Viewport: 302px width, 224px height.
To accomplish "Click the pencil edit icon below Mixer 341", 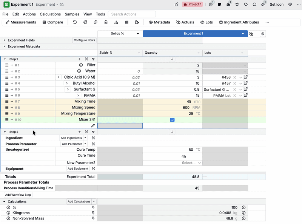I will coord(93,126).
